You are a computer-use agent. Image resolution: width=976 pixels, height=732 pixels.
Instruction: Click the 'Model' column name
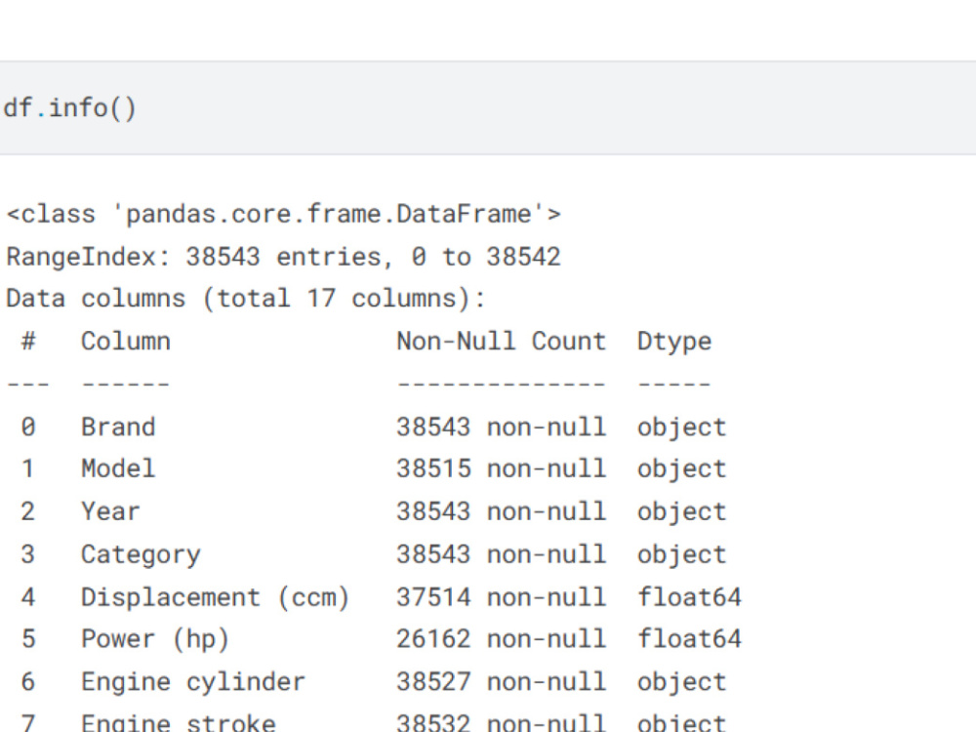[118, 468]
